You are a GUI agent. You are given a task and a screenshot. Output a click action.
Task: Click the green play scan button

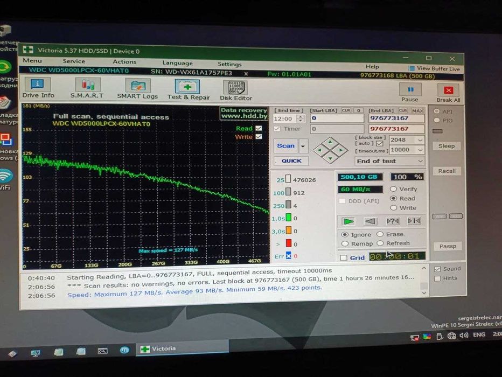tap(348, 221)
